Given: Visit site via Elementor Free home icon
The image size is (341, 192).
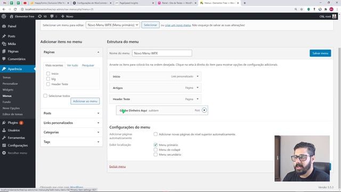Looking at the screenshot, I should pos(22,17).
